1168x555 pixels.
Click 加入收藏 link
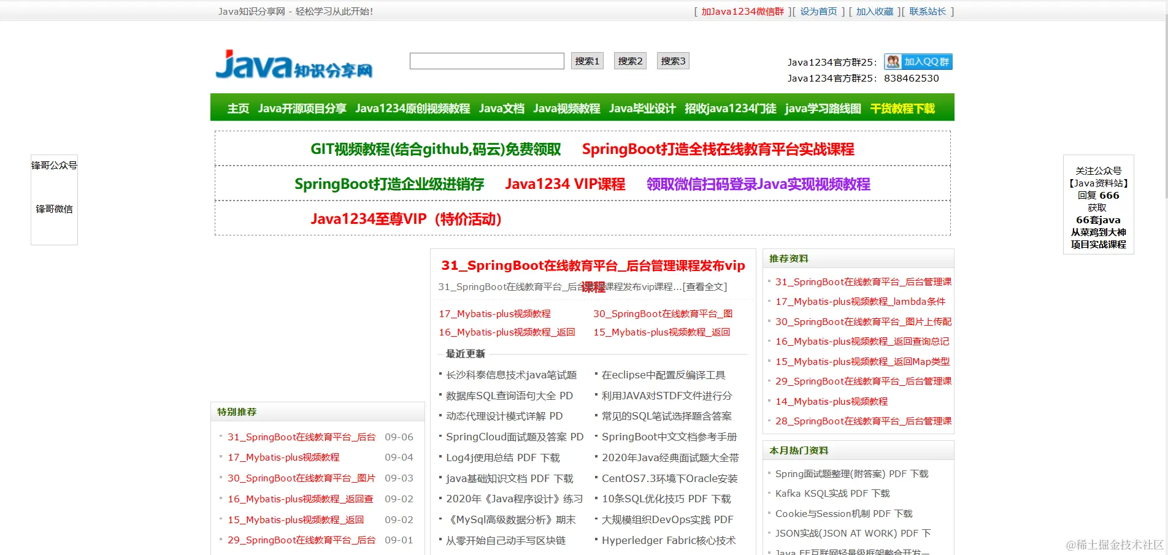[874, 12]
